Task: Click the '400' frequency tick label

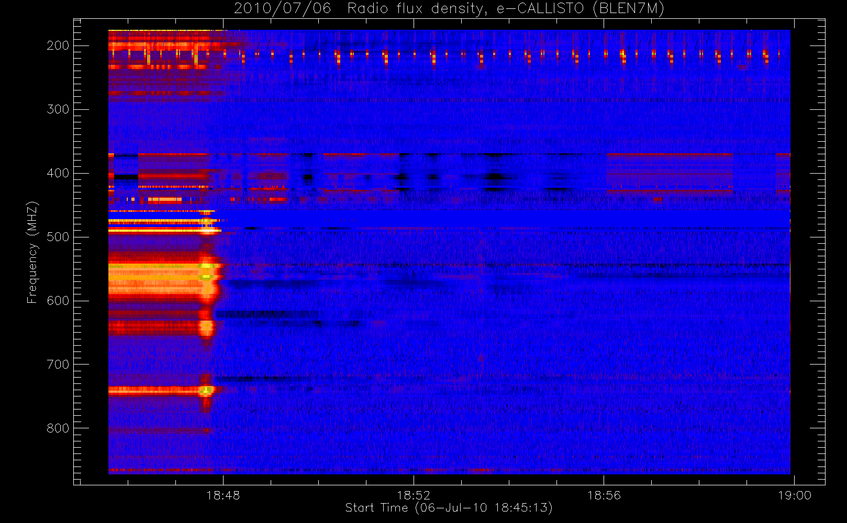Action: [58, 173]
